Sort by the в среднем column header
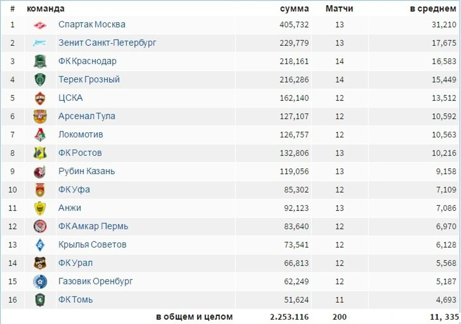 click(x=433, y=9)
